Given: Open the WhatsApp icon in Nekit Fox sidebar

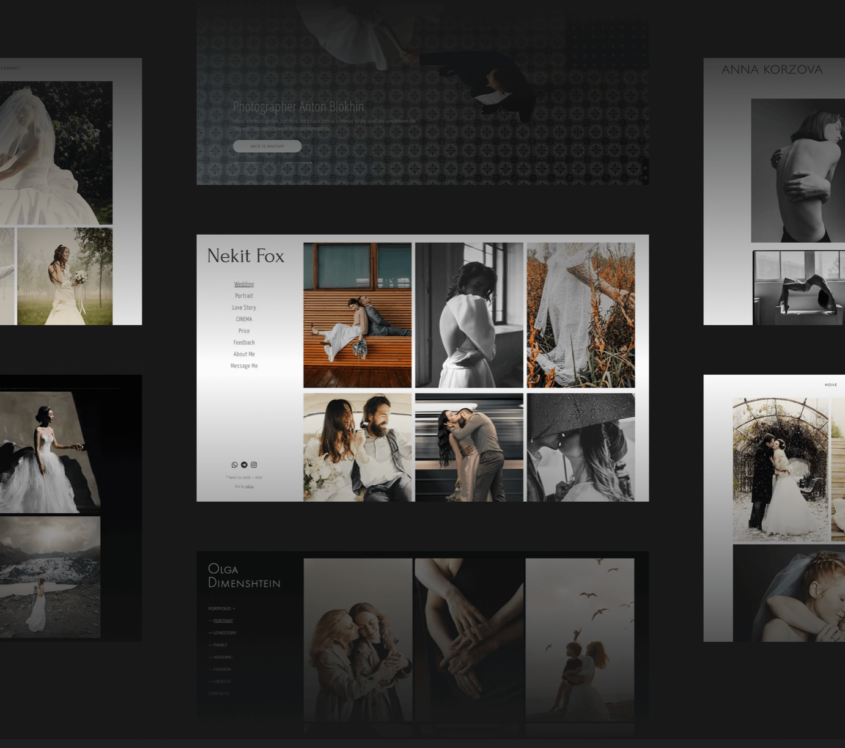Looking at the screenshot, I should coord(235,465).
